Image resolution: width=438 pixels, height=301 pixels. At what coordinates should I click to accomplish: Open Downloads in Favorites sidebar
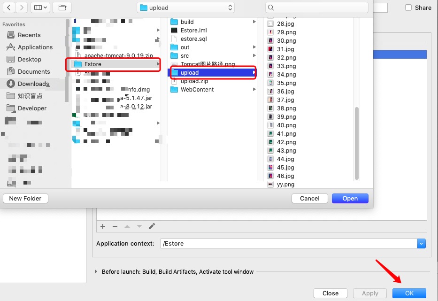33,84
